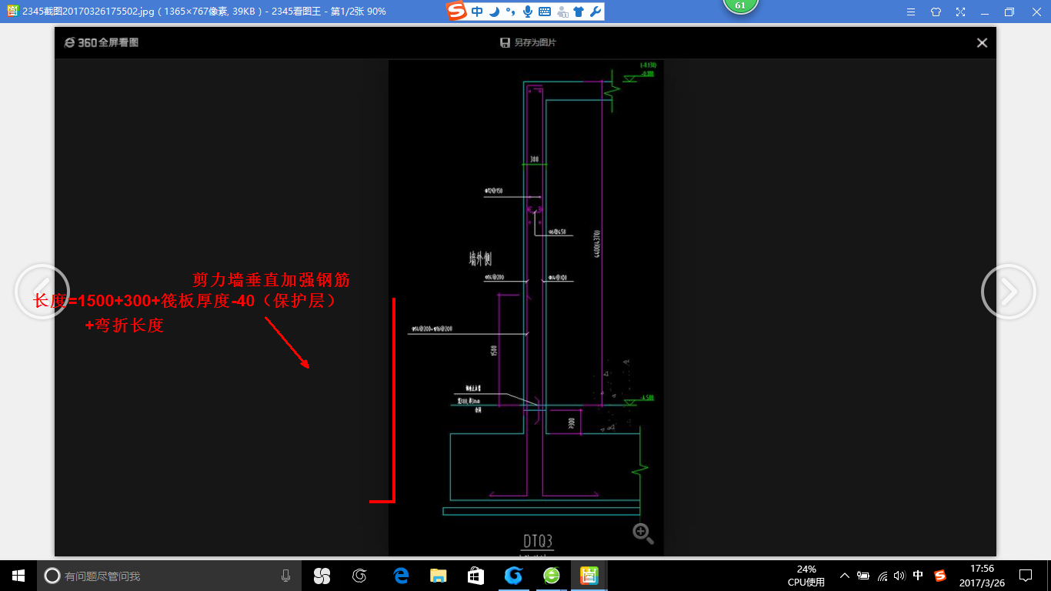Open the Action Center notifications
Screen dimensions: 1051x591
point(1026,576)
